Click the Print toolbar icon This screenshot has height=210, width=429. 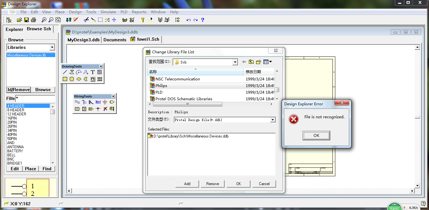(33, 20)
